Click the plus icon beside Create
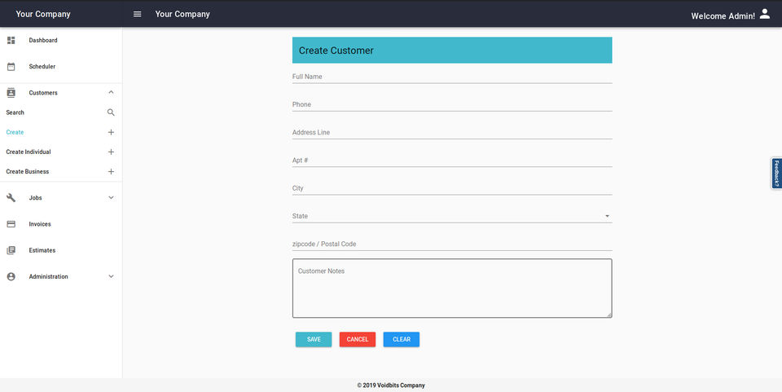Viewport: 782px width, 392px height. [111, 132]
